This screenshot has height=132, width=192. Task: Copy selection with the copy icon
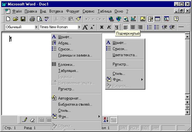pos(63,19)
